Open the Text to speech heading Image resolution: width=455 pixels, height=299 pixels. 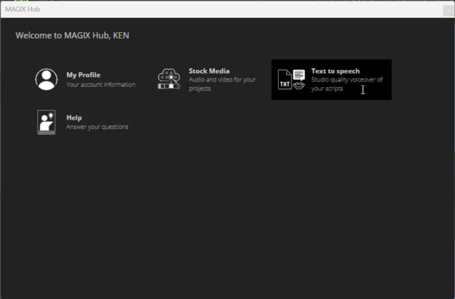pos(335,71)
